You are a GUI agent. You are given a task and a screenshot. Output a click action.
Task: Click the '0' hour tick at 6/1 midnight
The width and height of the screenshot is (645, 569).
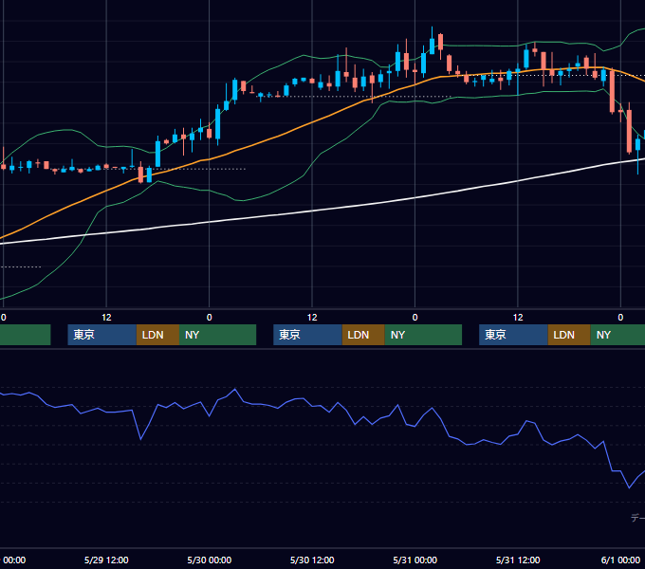pos(620,318)
